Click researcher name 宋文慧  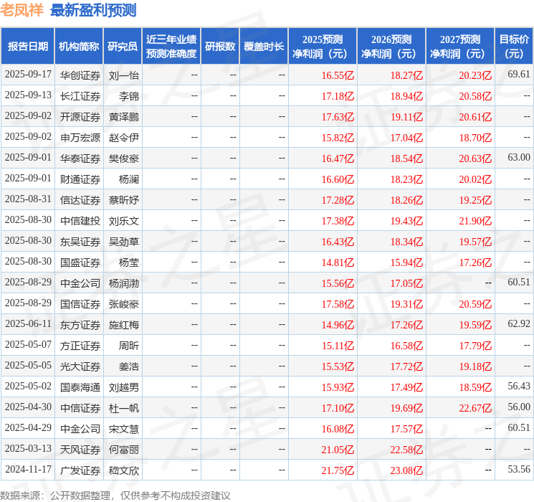pos(123,429)
